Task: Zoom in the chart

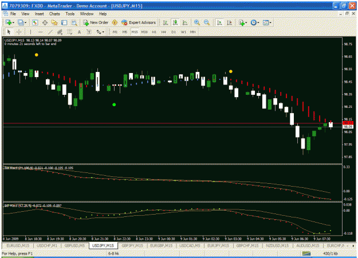Action: (x=197, y=22)
